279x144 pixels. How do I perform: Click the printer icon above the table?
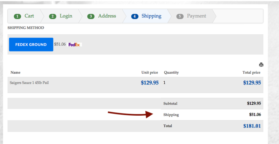click(x=261, y=64)
